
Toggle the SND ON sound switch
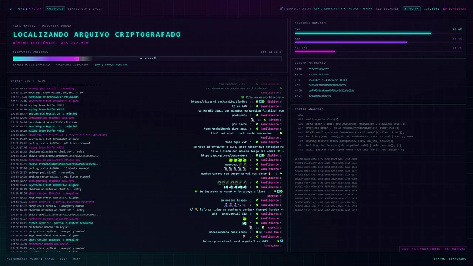click(x=411, y=8)
